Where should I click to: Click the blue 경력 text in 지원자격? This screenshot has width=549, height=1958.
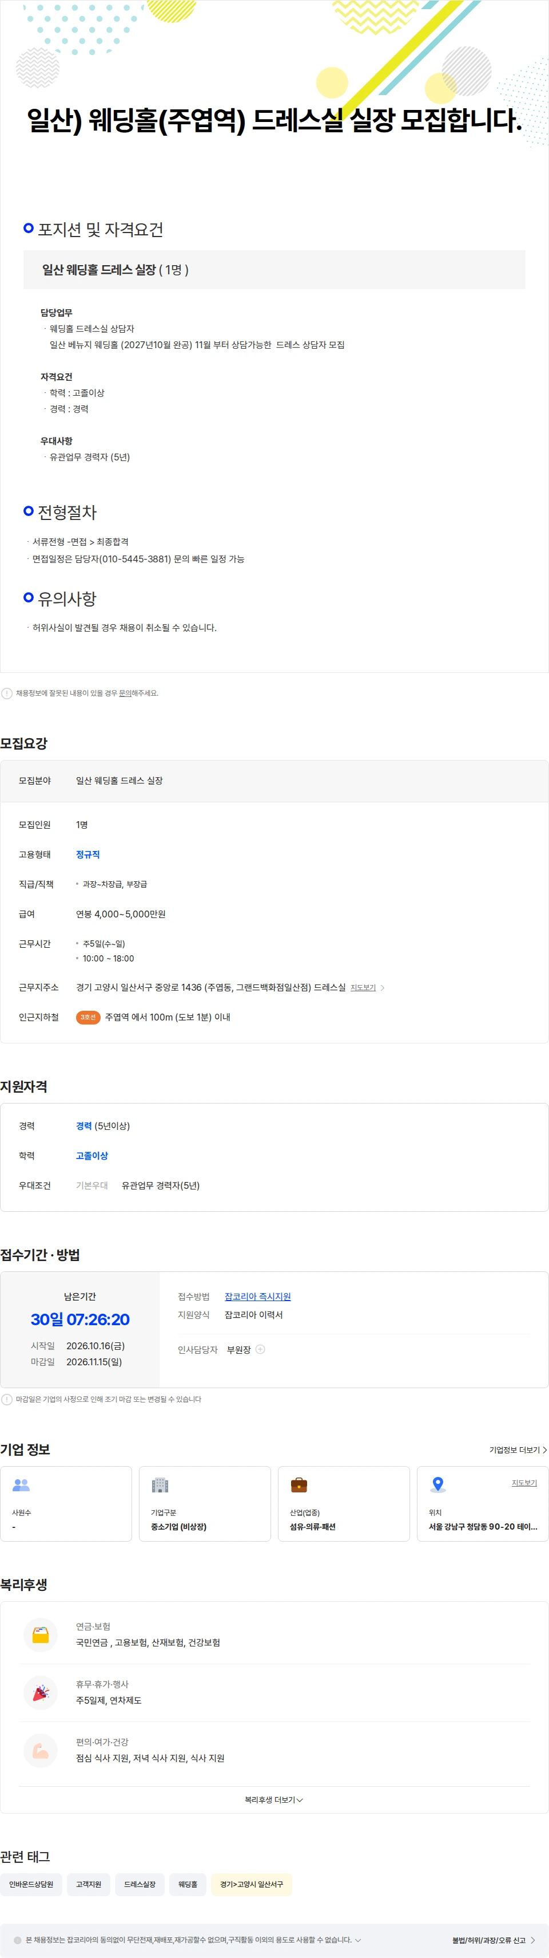pyautogui.click(x=83, y=1126)
